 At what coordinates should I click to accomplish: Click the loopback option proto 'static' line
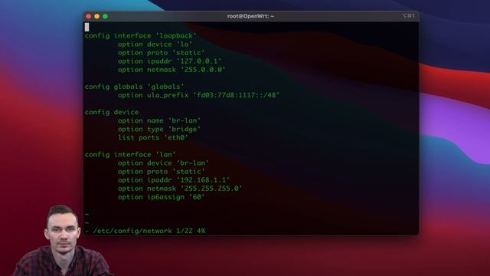click(162, 53)
